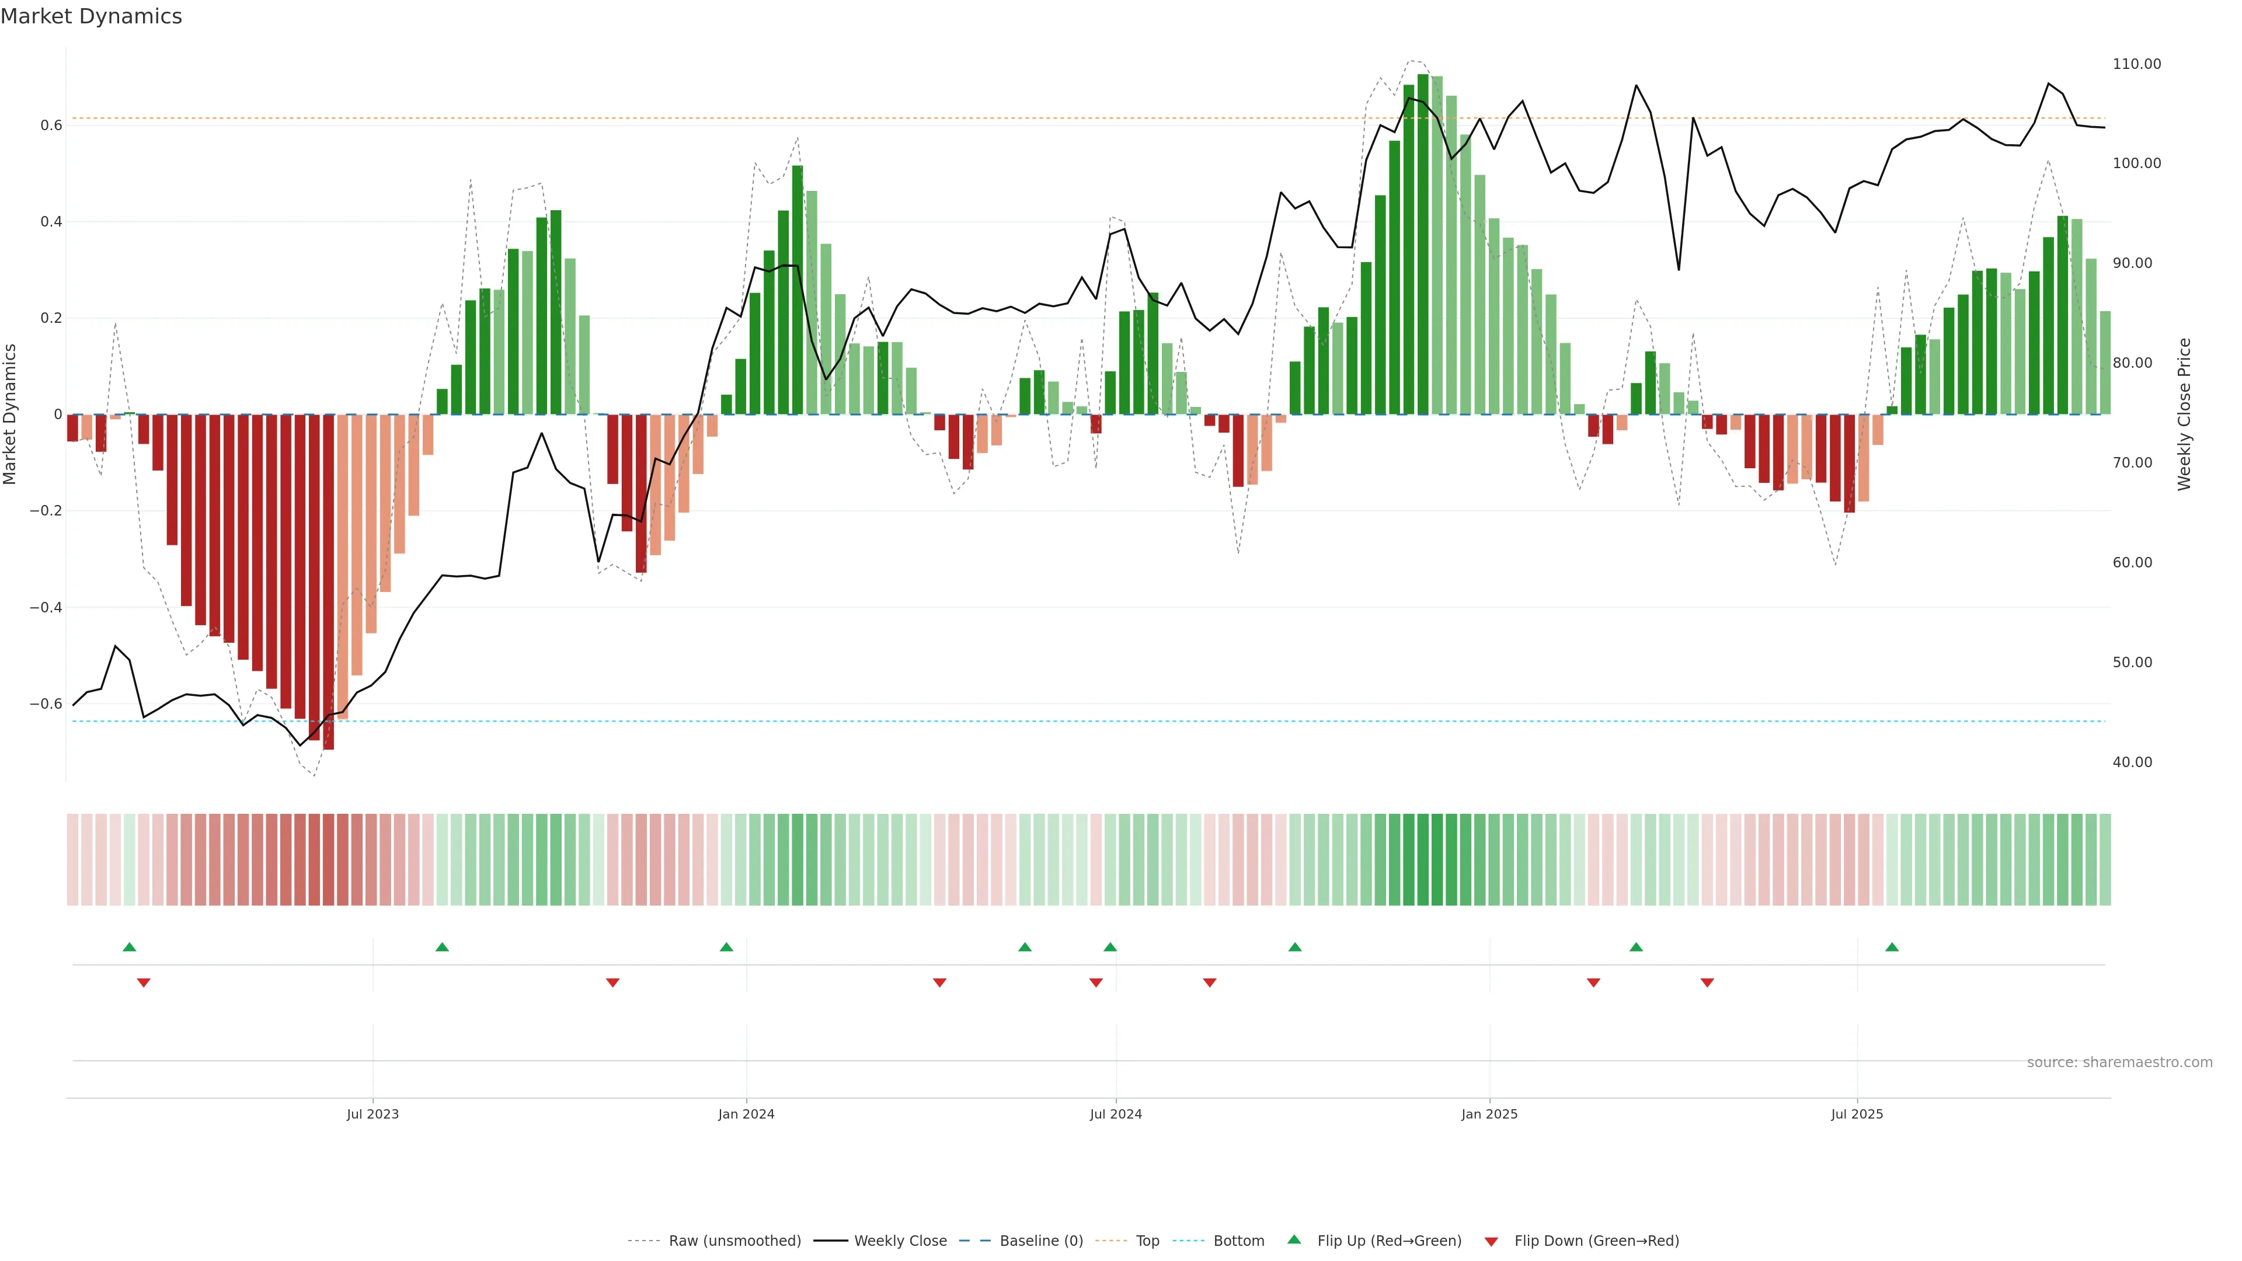
Task: Click the Jan 2025 x-axis label
Action: pyautogui.click(x=1489, y=1114)
